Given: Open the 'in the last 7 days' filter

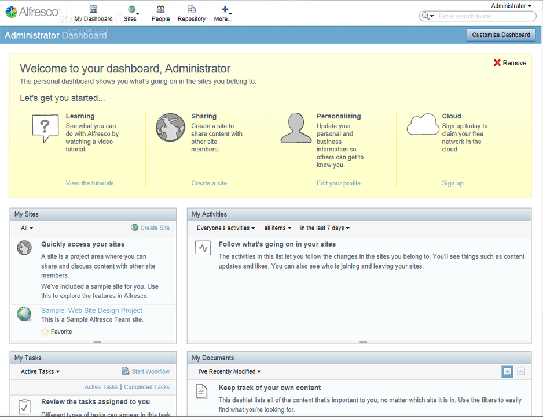Looking at the screenshot, I should tap(325, 228).
